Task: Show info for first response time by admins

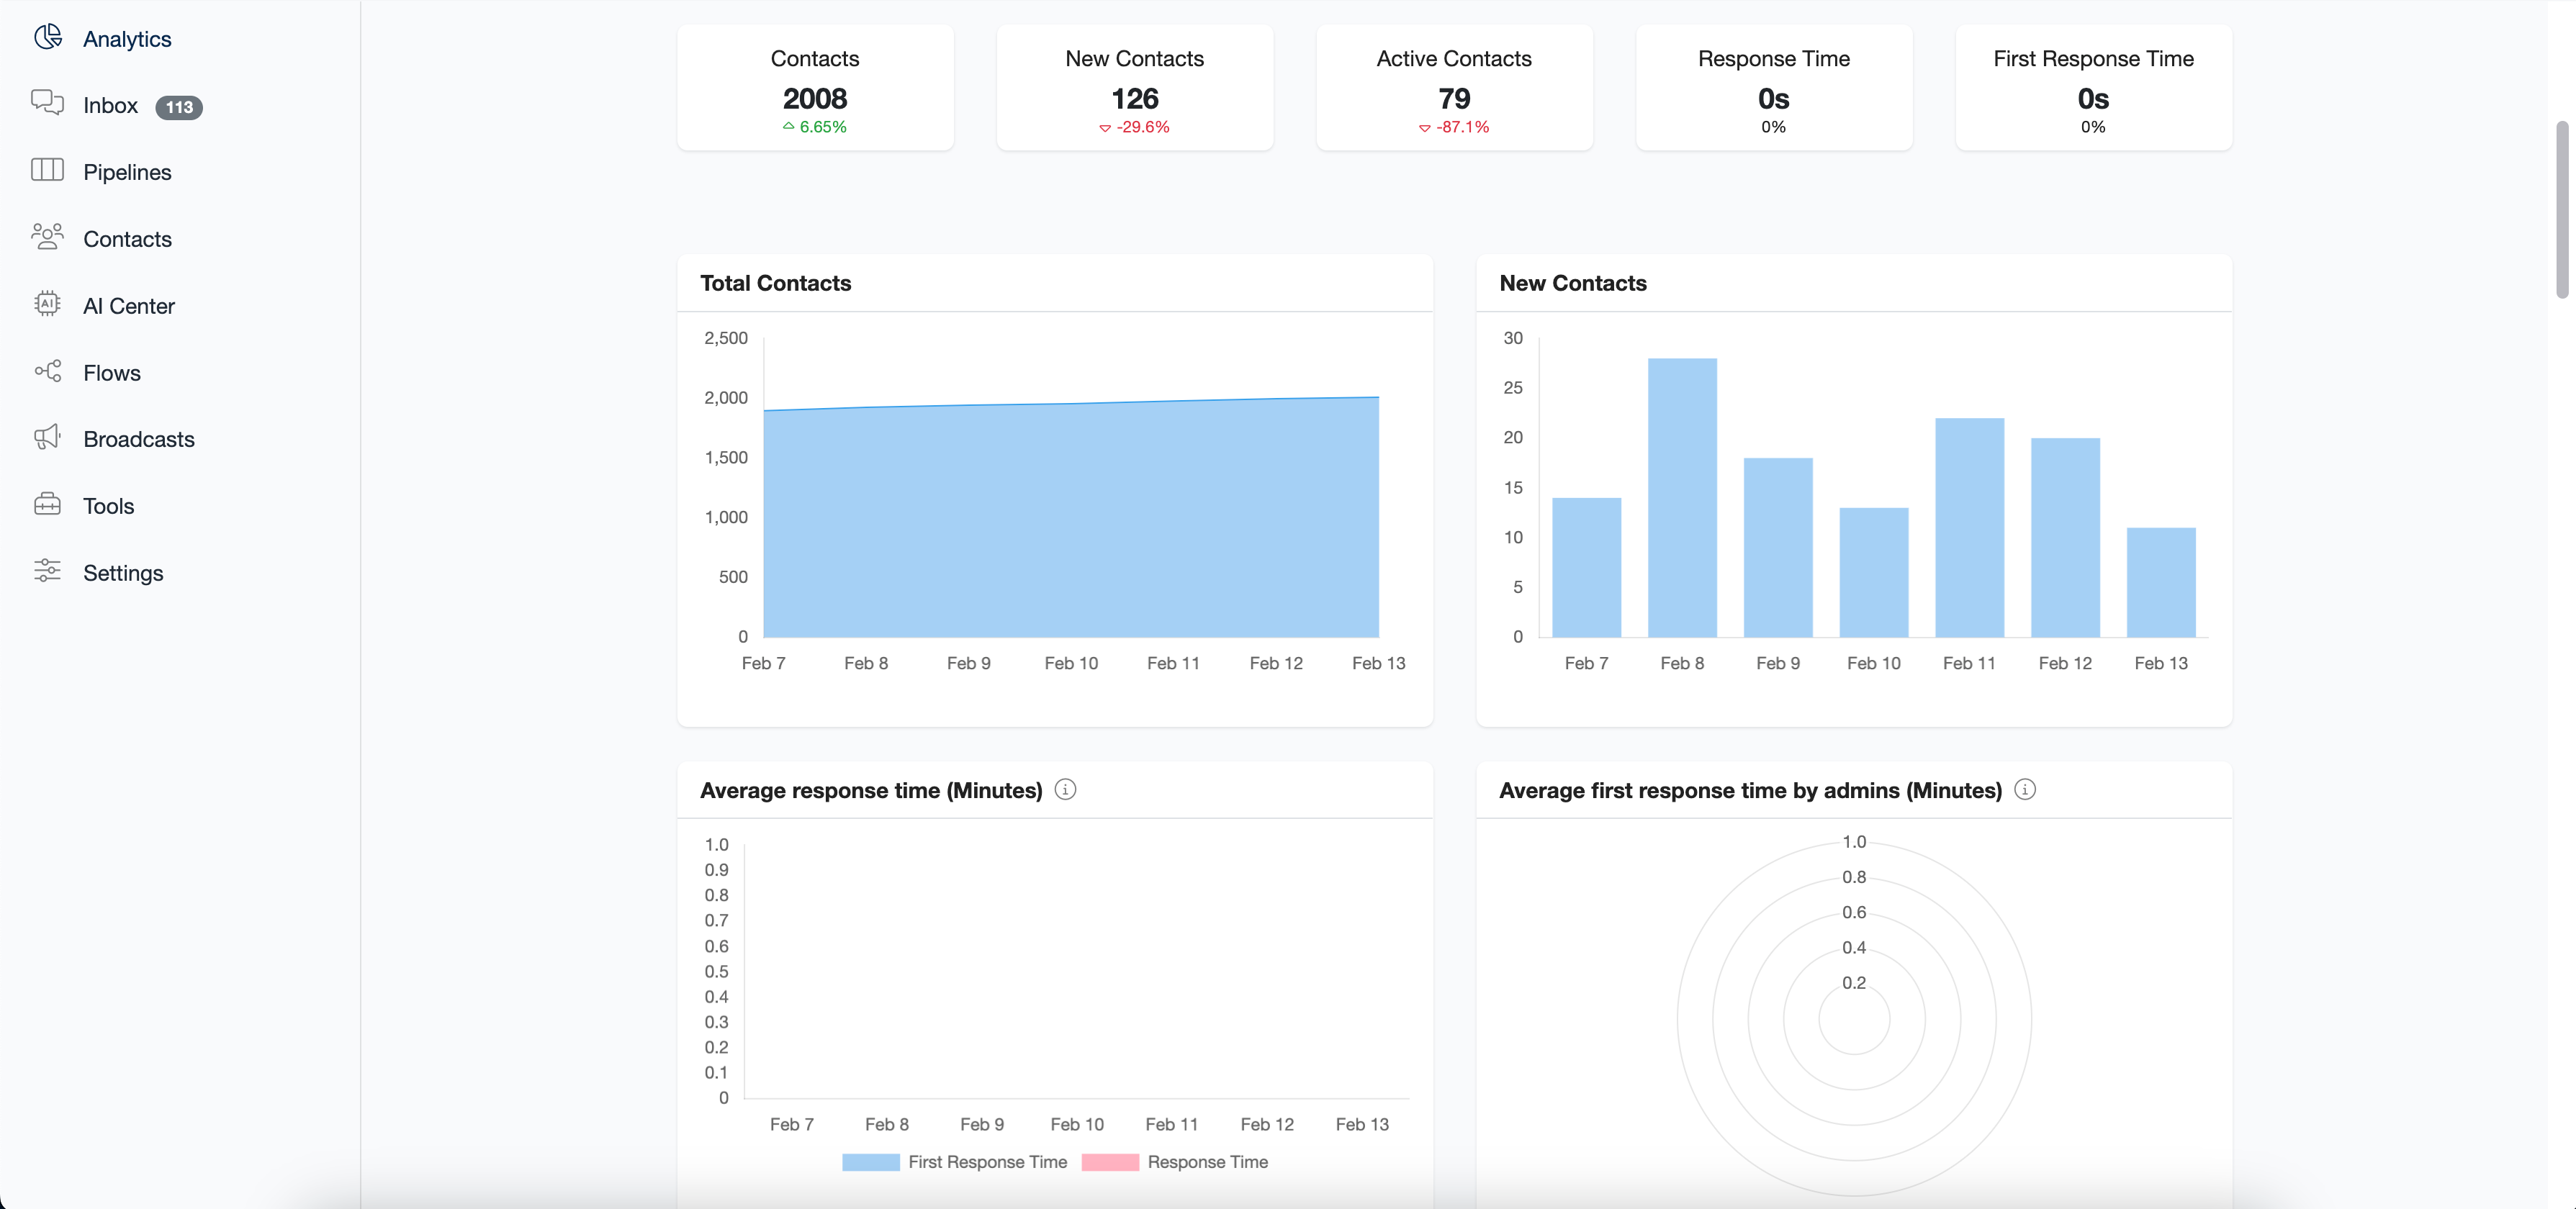Action: (2024, 789)
